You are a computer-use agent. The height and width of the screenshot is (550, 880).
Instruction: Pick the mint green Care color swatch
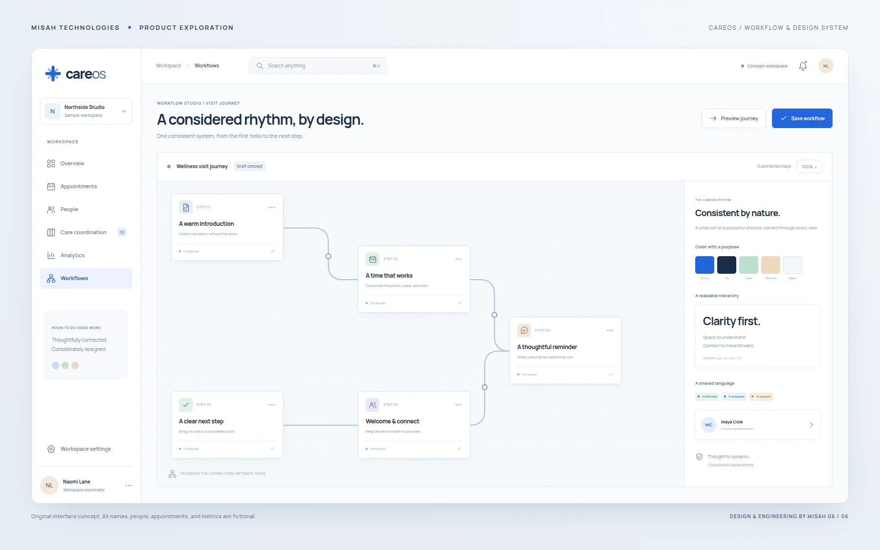click(x=748, y=265)
